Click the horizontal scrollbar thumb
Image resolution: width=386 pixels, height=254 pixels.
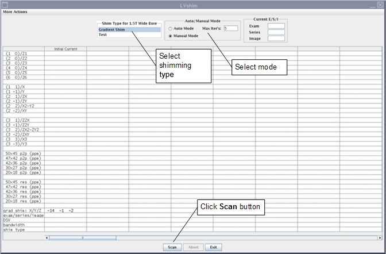click(83, 237)
